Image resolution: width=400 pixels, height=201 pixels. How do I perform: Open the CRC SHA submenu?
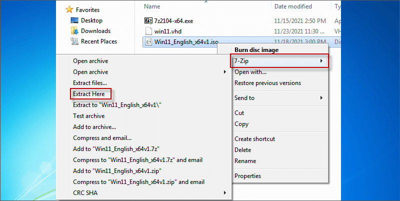click(85, 193)
